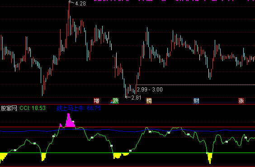Click the green 跌 event marker
Screen dimensions: 255x167
[115, 101]
